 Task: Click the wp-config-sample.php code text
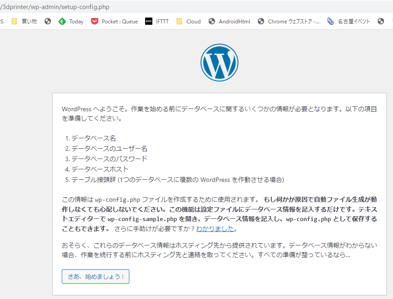coord(142,219)
